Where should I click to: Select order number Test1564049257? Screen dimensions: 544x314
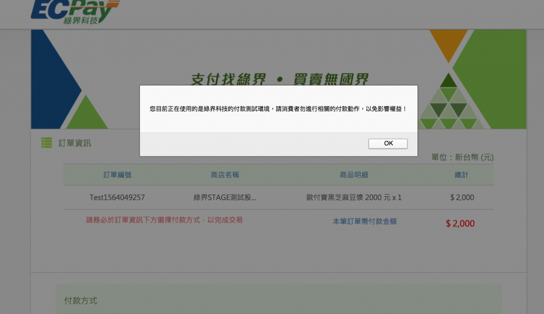click(x=117, y=197)
